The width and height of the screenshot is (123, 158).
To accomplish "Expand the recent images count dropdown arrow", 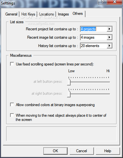I will point(109,37).
